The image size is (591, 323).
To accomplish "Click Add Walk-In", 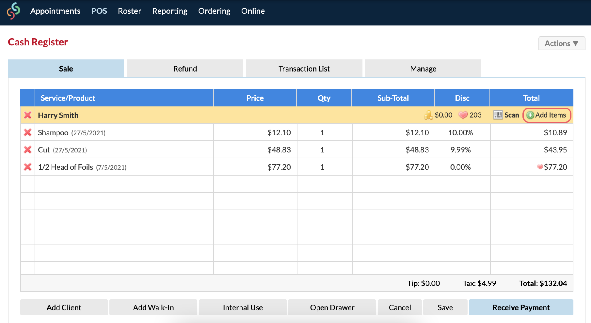I will [x=153, y=307].
